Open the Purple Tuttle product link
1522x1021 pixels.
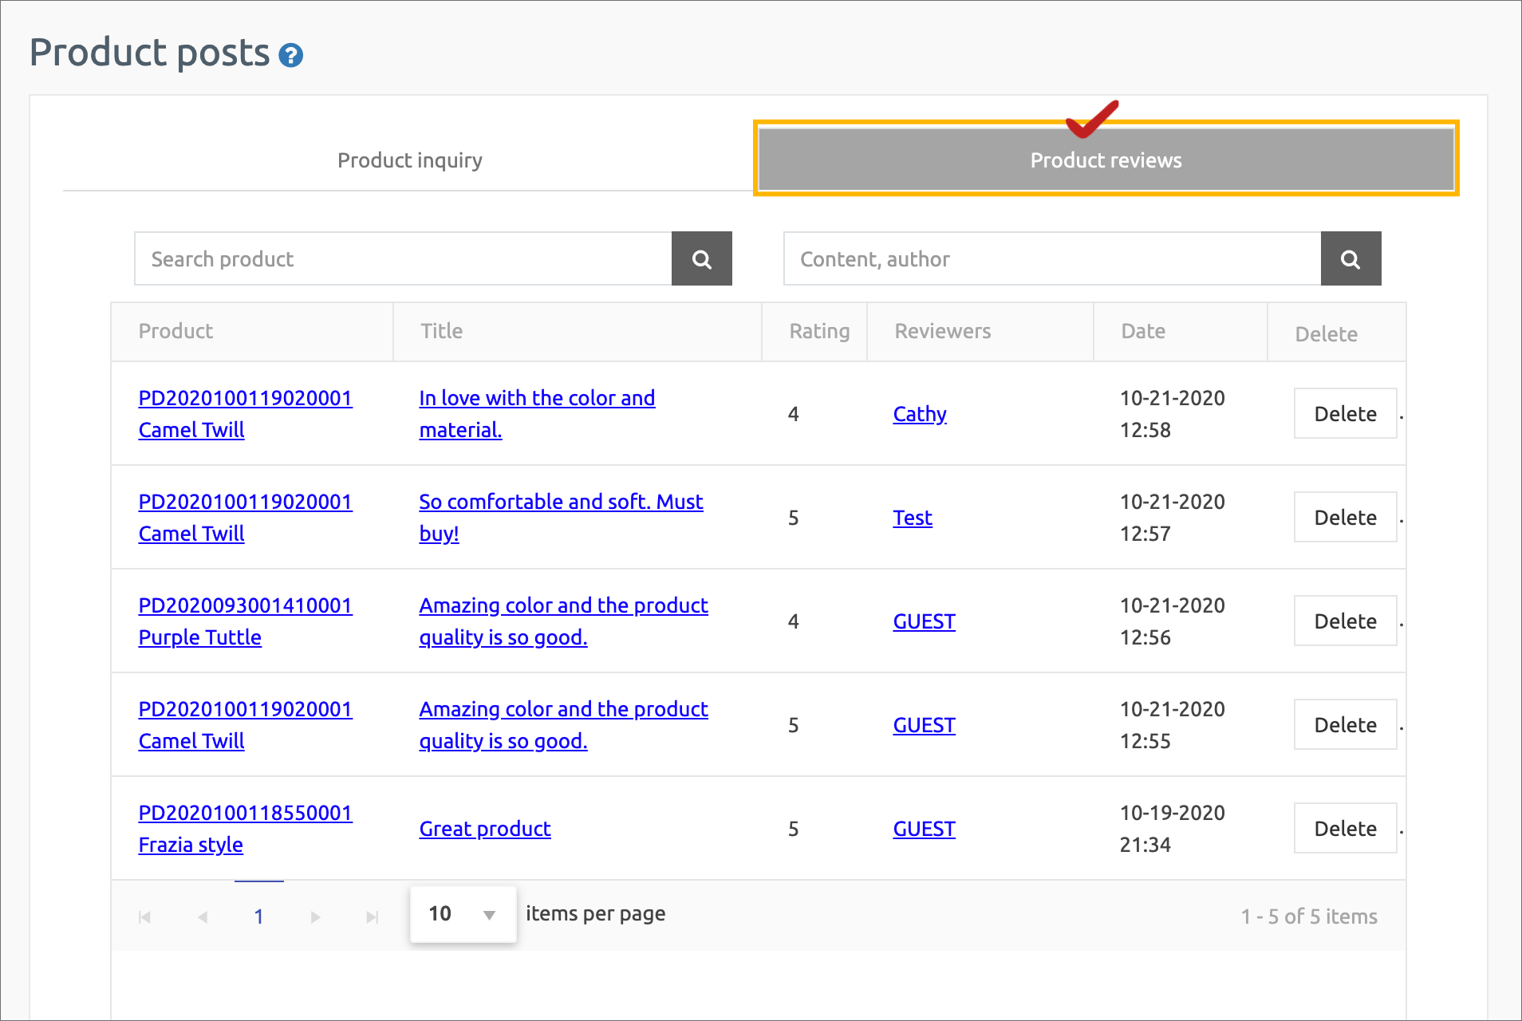(x=199, y=637)
